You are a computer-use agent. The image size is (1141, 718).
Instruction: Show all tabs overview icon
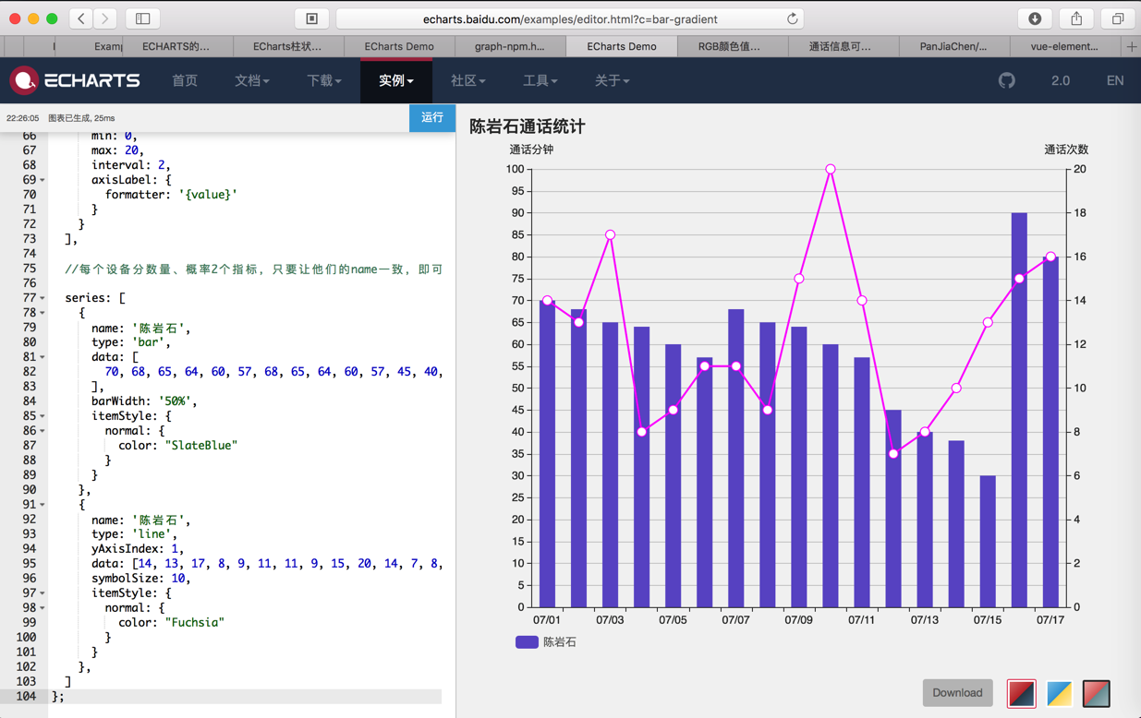pos(1118,18)
